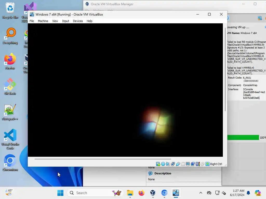Viewport: 266px width, 199px height.
Task: Click the VirtualBox VM window title icon
Action: [x=32, y=15]
